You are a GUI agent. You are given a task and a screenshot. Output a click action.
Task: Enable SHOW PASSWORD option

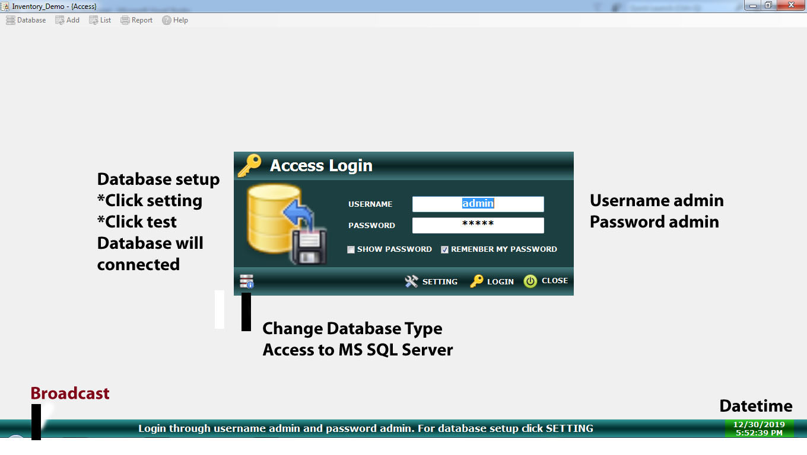point(351,249)
